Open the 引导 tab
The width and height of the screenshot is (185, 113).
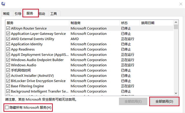tap(18, 14)
